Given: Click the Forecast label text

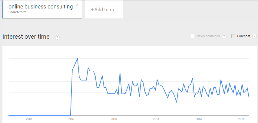Looking at the screenshot, I should pos(243,36).
